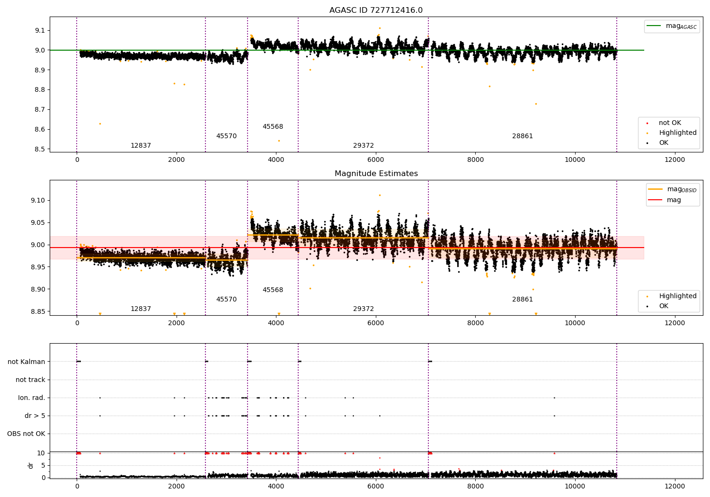Click the 'Ion. rad.' row label

[32, 398]
